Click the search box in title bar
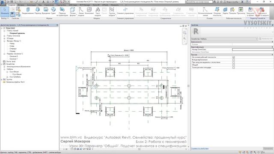 200,2
